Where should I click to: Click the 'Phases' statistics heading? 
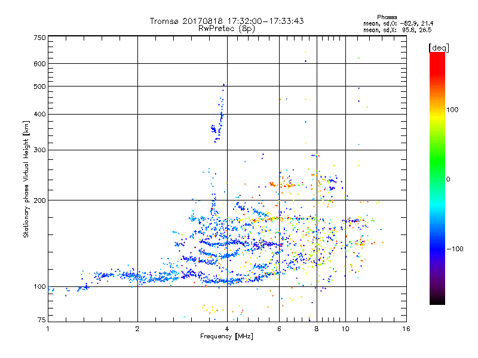point(387,17)
